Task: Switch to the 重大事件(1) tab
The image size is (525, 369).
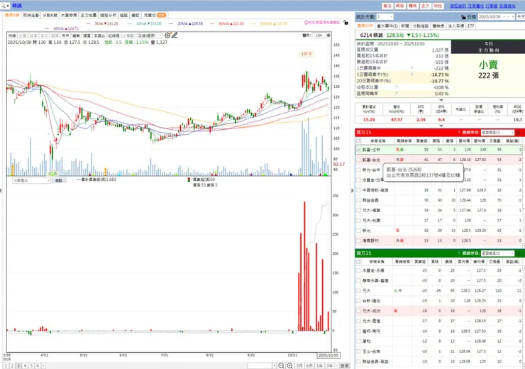Action: tap(387, 26)
